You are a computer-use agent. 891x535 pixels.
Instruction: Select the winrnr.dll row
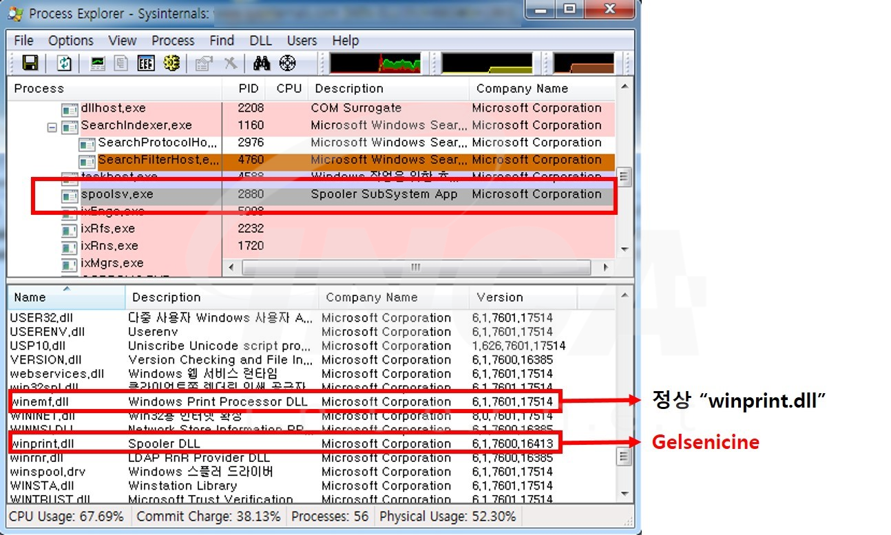point(311,458)
